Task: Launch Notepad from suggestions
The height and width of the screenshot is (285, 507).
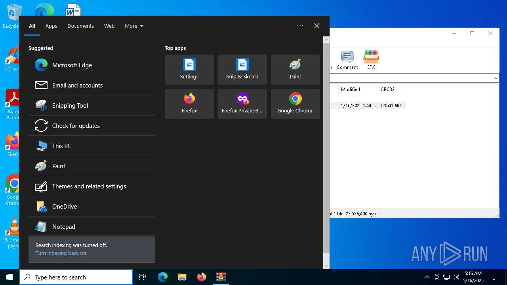Action: (92, 226)
